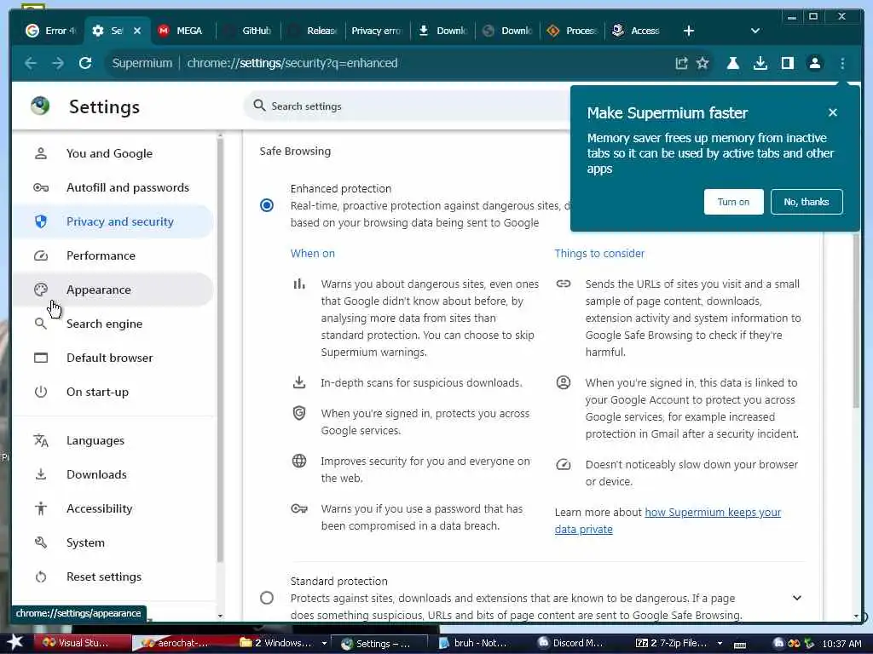Bookmark this page with the star icon
The width and height of the screenshot is (873, 654).
click(702, 63)
